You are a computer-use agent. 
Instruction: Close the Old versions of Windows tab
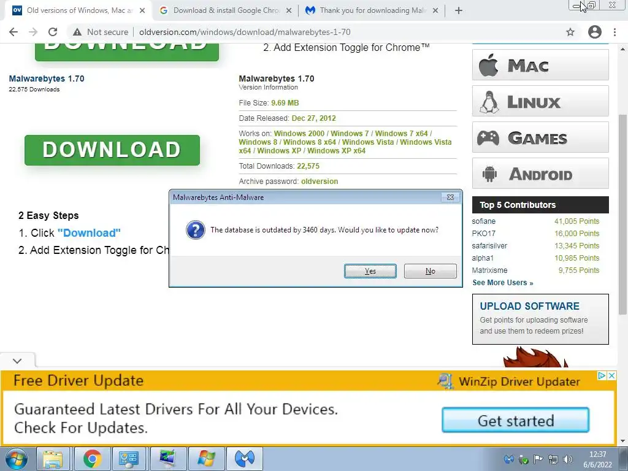(x=142, y=10)
